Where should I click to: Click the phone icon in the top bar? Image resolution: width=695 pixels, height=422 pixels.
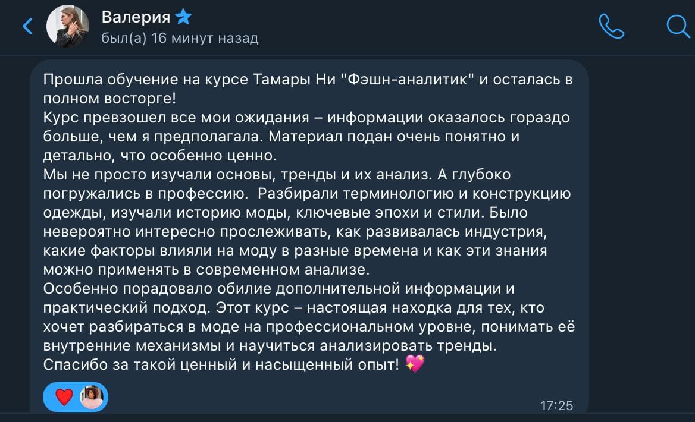point(612,26)
